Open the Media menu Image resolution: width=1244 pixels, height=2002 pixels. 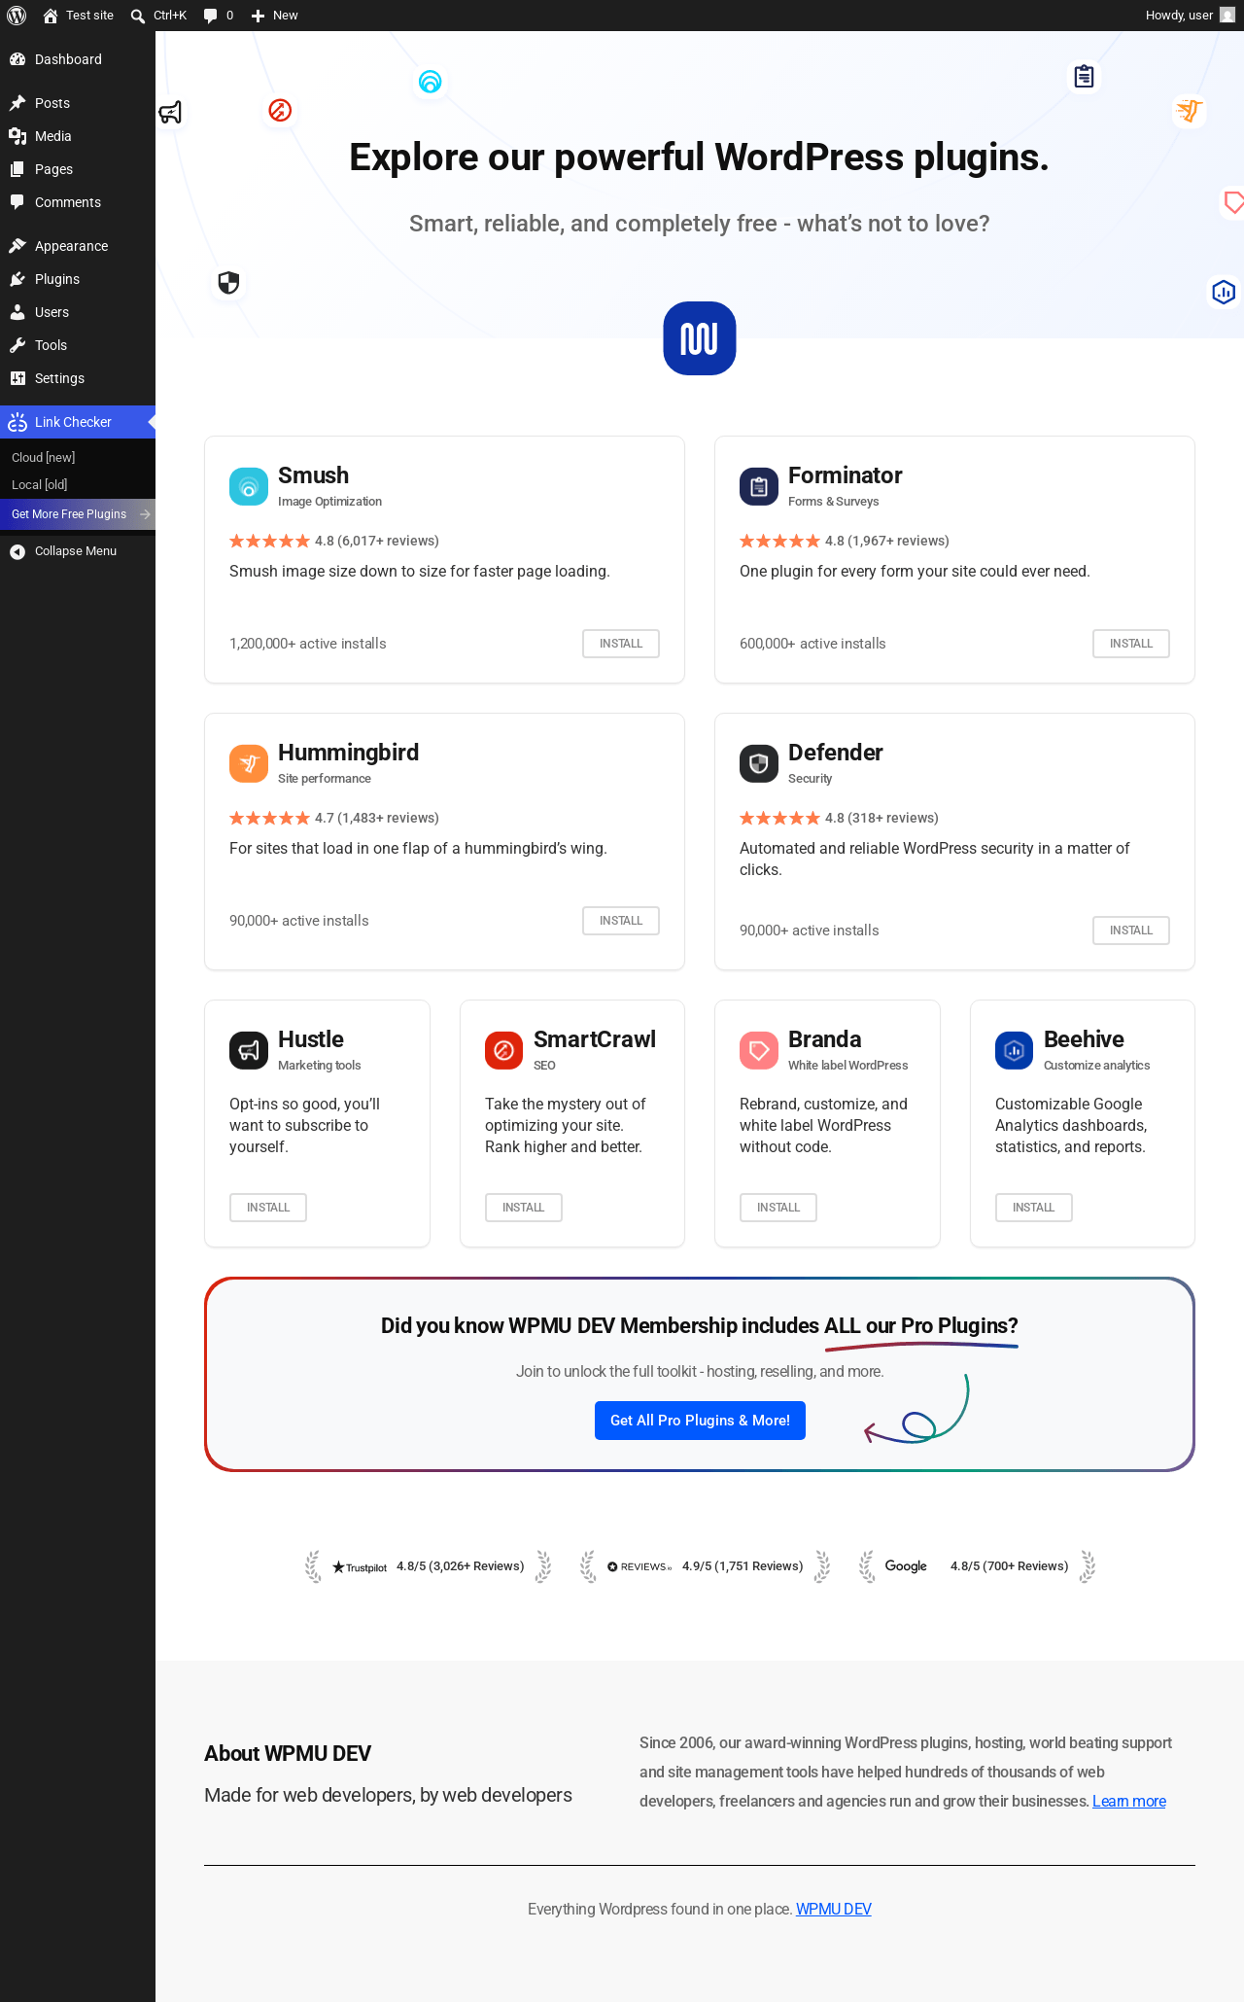click(78, 136)
